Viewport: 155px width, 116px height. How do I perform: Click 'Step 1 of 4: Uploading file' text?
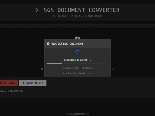[78, 73]
